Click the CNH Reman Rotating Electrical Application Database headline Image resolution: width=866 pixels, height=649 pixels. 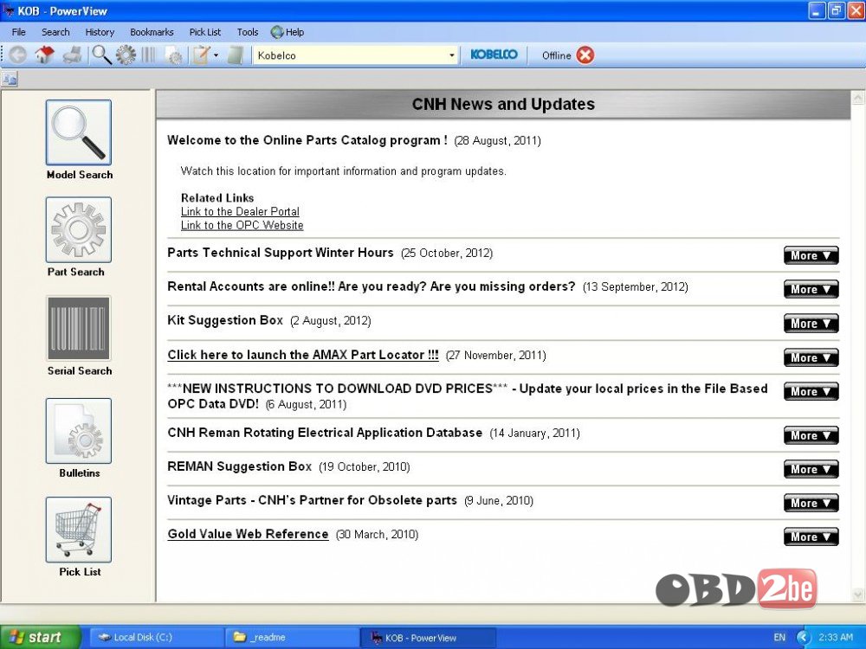click(x=325, y=433)
